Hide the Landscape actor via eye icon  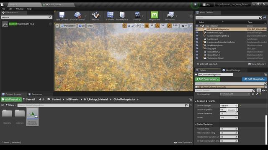pyautogui.click(x=197, y=39)
